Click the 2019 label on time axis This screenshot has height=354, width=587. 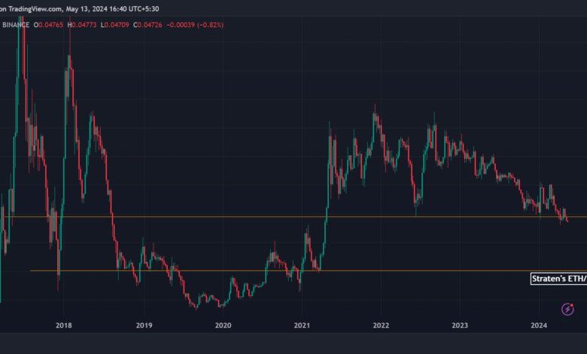pos(144,325)
